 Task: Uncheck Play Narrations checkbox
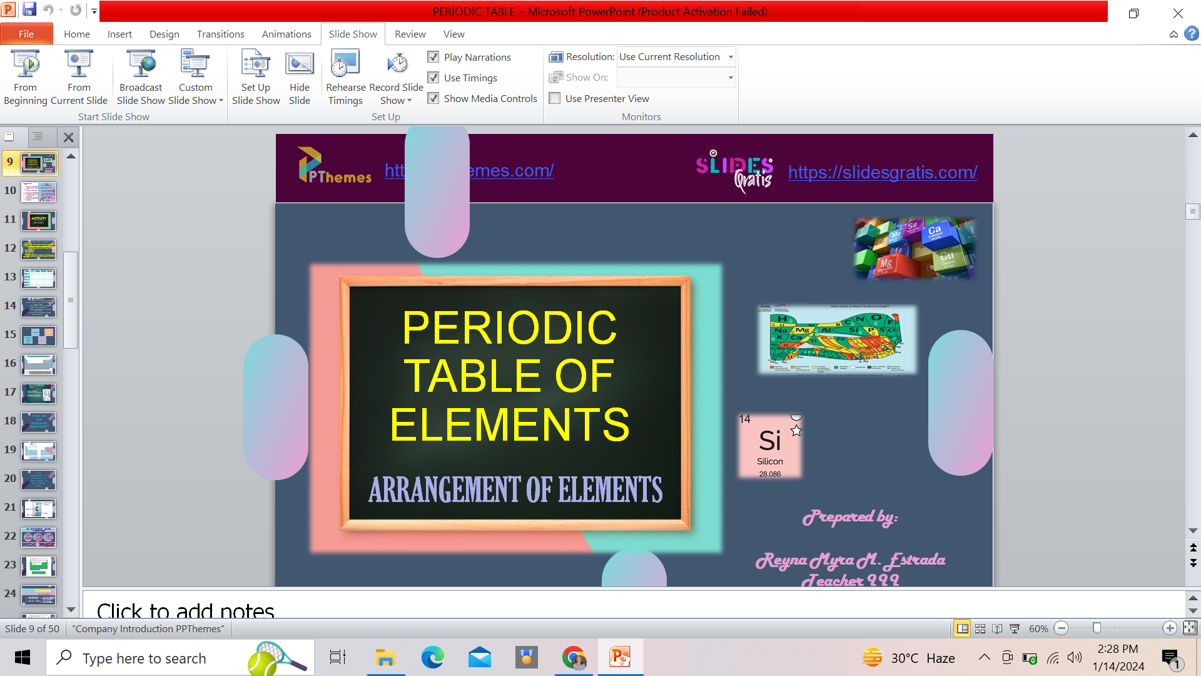pyautogui.click(x=433, y=57)
